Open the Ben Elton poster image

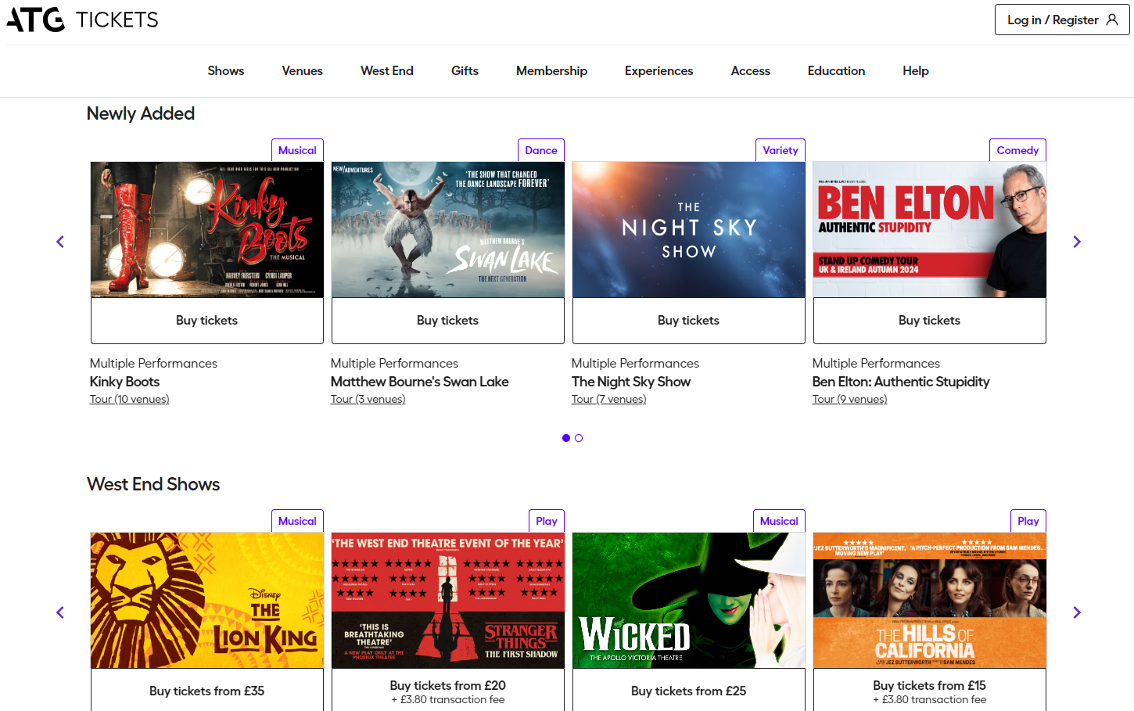coord(930,230)
